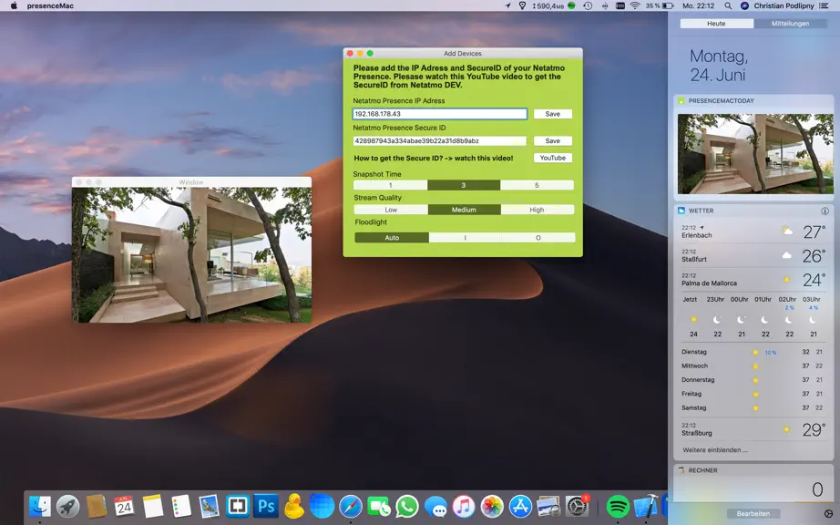Open the YouTube video button
Screen dimensions: 840x525
coord(552,158)
